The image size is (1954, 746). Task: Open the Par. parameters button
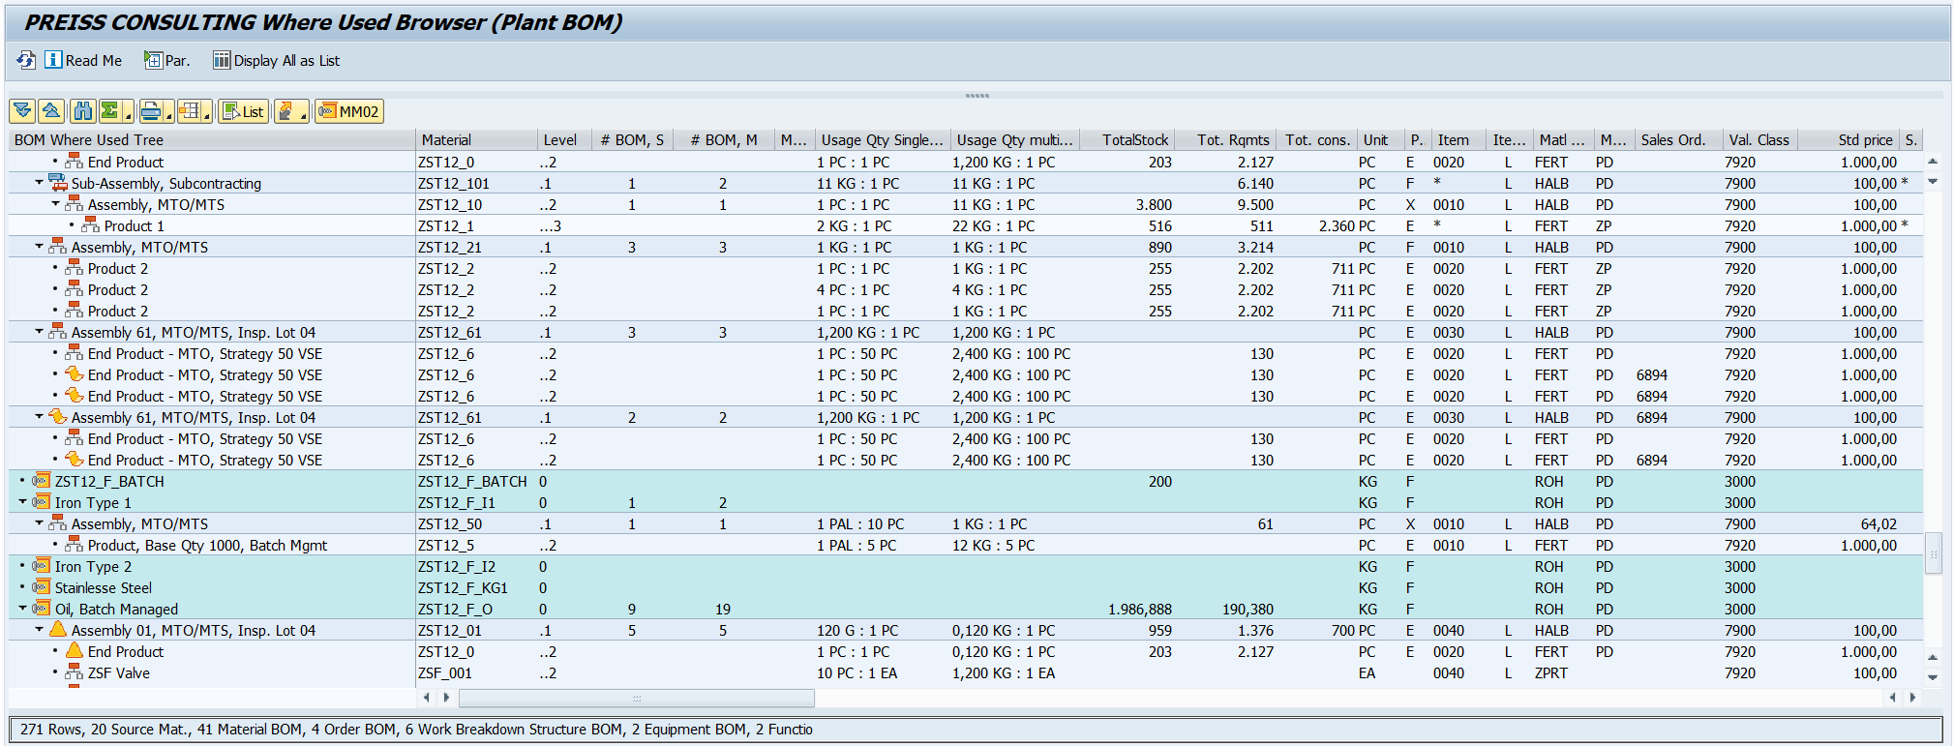coord(166,60)
